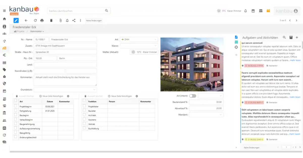Open the Art dropdown showing DHH
The width and height of the screenshot is (303, 158).
(x=139, y=39)
